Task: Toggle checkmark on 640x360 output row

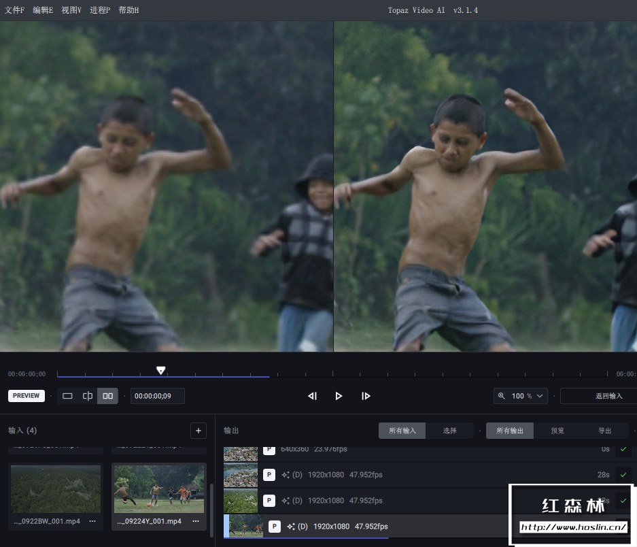Action: [623, 450]
